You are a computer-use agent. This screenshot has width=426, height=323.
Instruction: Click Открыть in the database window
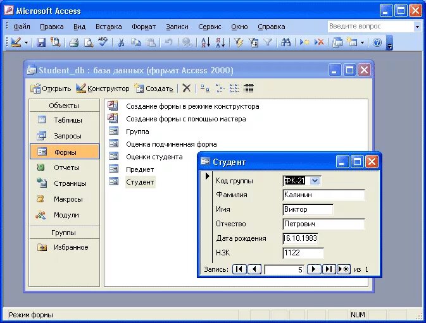click(51, 88)
